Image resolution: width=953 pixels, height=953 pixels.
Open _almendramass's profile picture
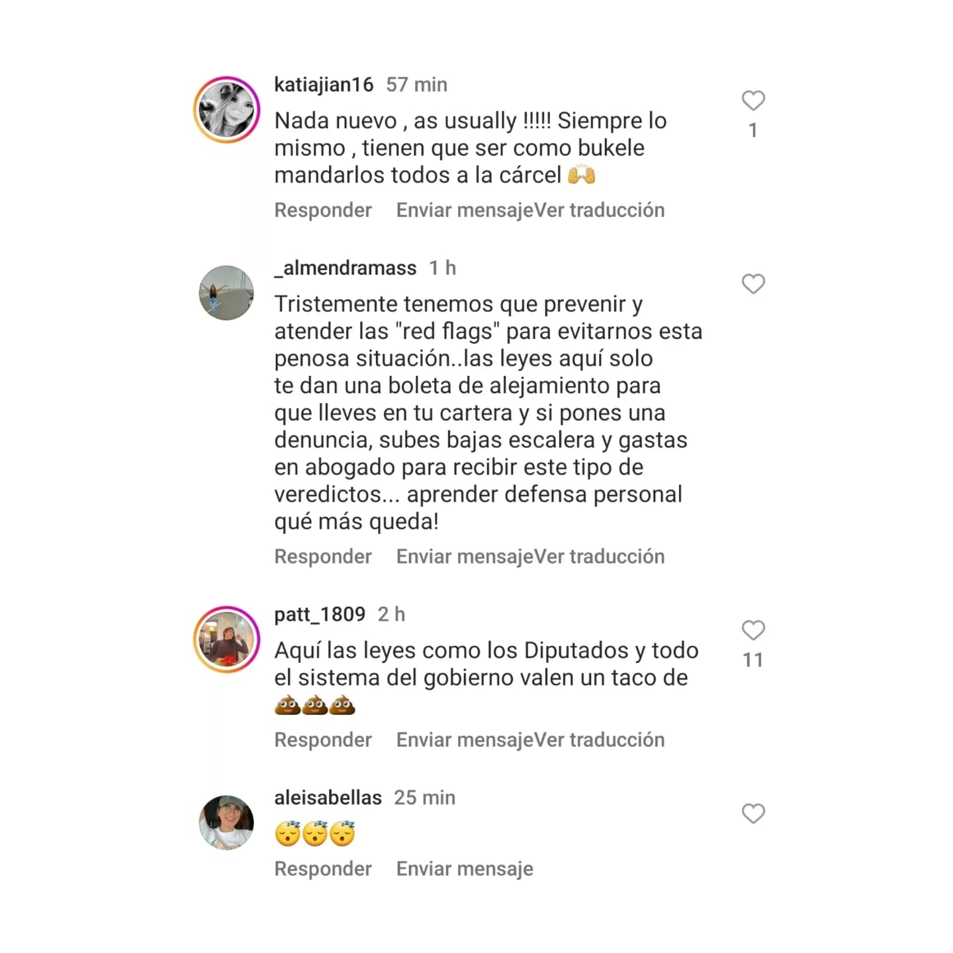(x=226, y=293)
